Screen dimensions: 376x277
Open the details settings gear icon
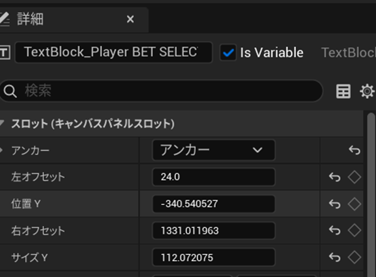click(x=367, y=91)
